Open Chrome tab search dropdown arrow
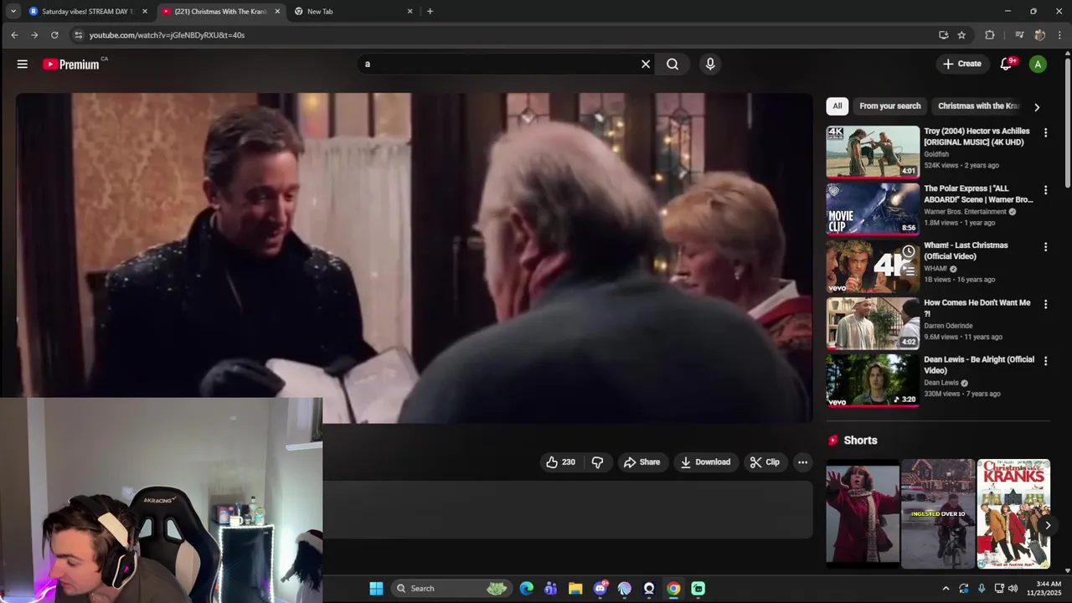The image size is (1072, 603). tap(13, 12)
